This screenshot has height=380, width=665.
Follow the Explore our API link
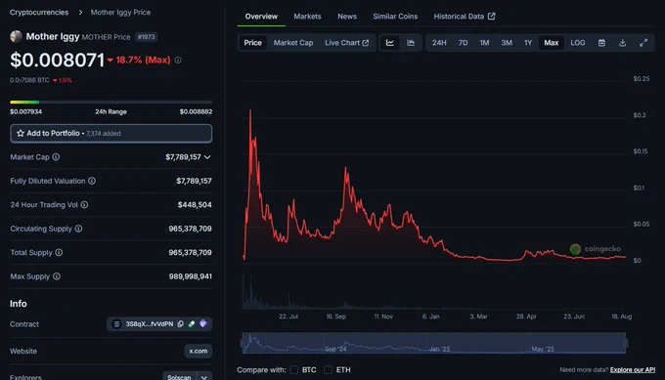click(x=633, y=370)
